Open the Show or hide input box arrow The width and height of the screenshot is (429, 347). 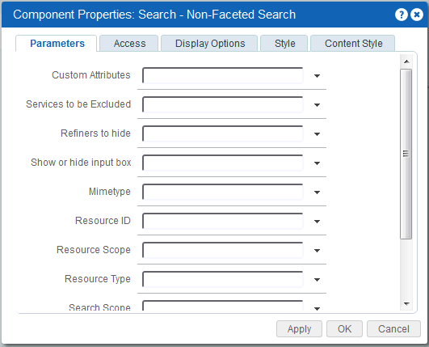(317, 163)
